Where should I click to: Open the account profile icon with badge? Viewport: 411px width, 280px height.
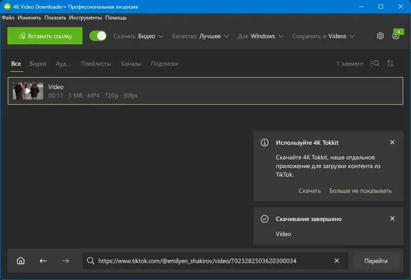(x=396, y=35)
